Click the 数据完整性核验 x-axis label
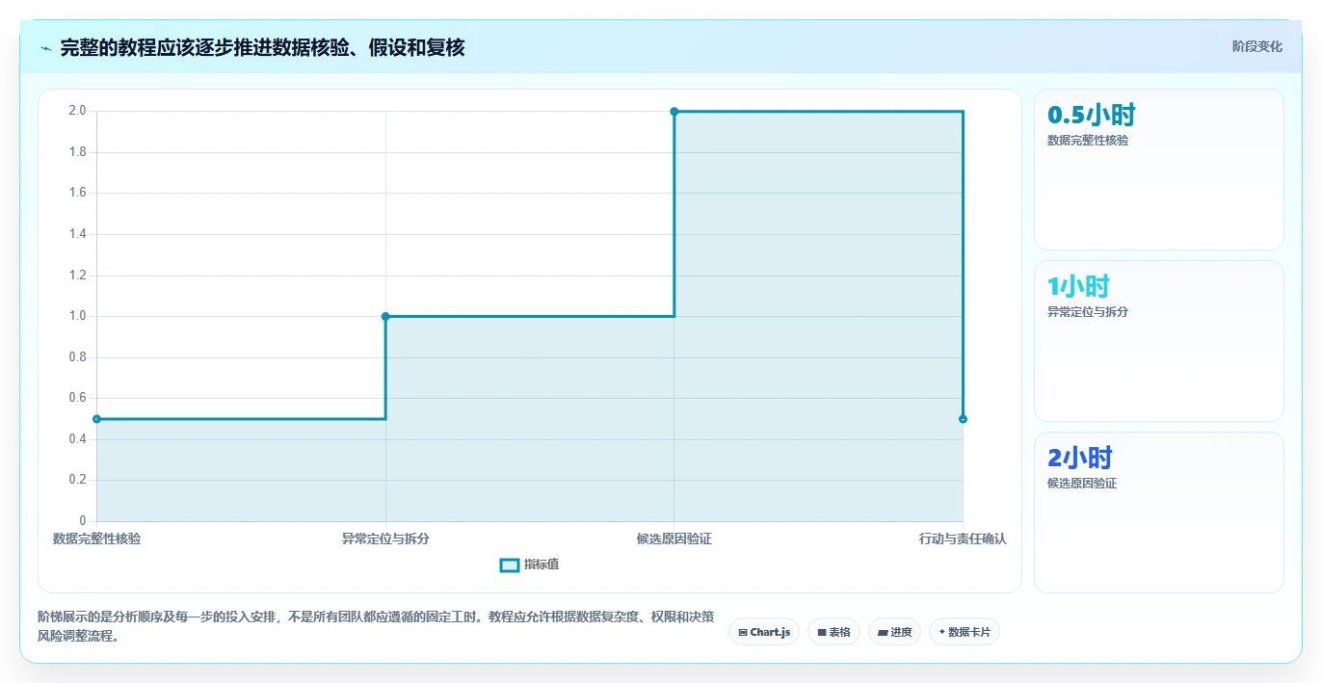The height and width of the screenshot is (683, 1322). pyautogui.click(x=96, y=539)
